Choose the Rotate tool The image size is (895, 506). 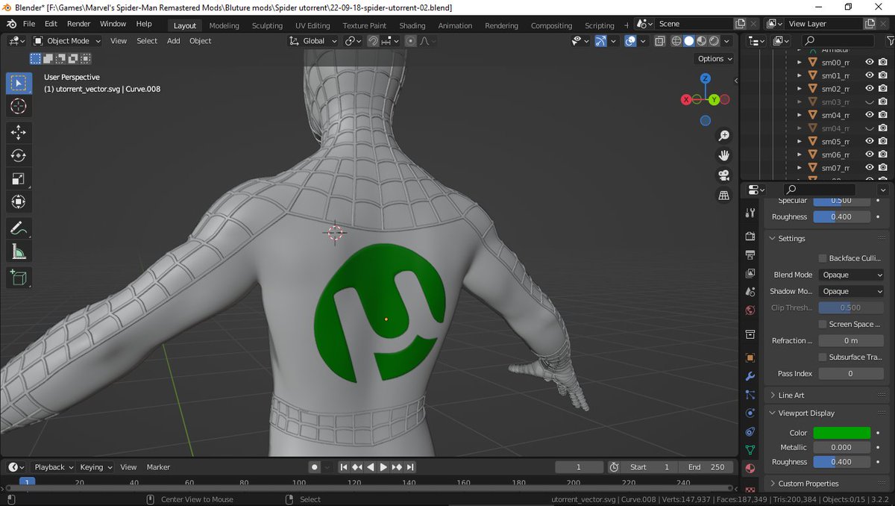(x=19, y=156)
